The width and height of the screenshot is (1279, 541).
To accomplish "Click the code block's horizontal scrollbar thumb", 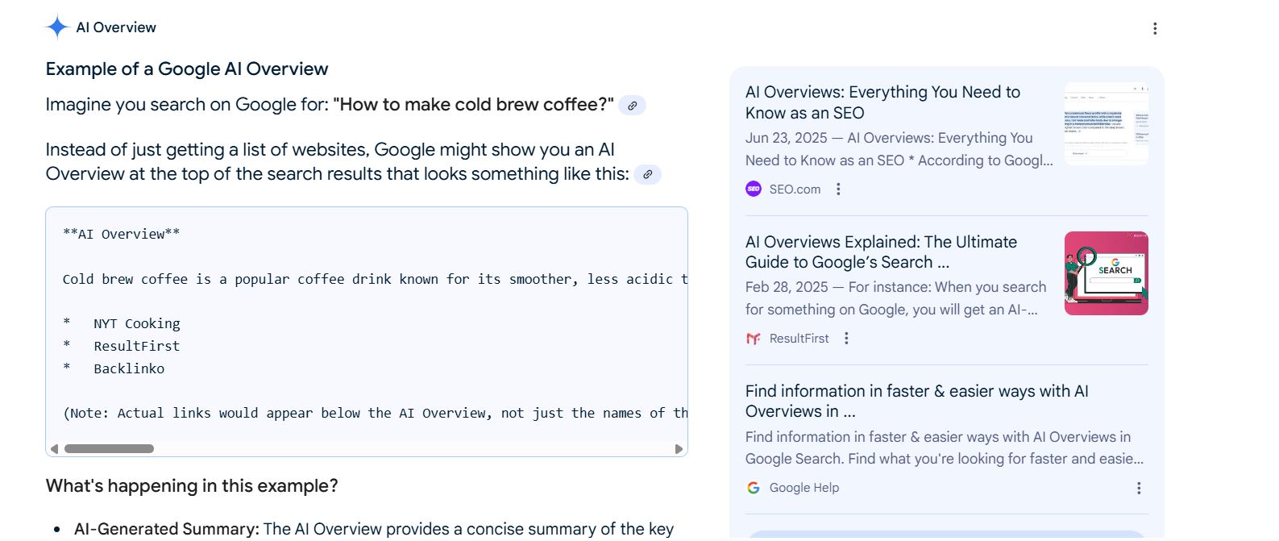I will (109, 449).
